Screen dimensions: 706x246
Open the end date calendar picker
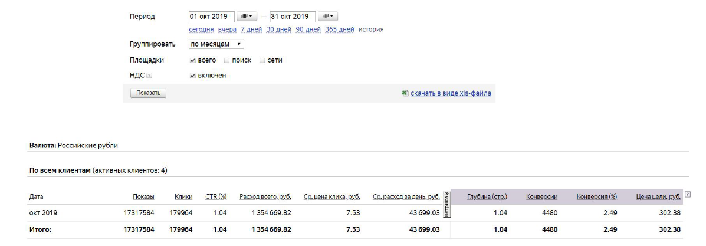(328, 17)
